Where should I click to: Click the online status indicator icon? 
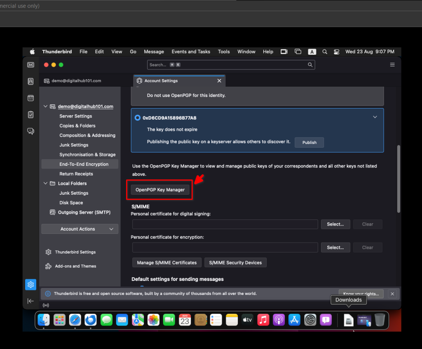click(x=46, y=305)
